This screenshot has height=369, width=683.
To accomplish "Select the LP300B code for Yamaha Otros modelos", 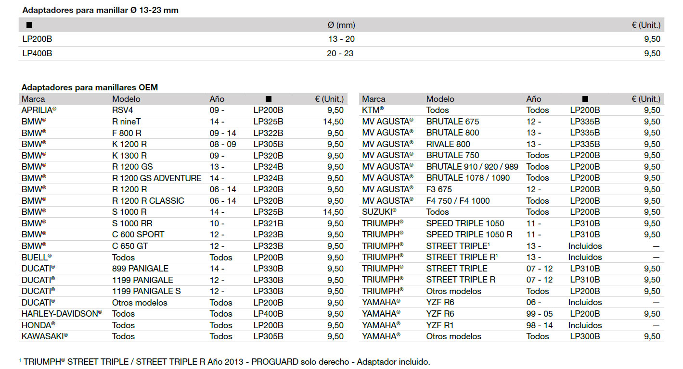I will pos(585,336).
